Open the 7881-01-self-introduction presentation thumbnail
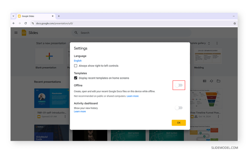 pos(52,98)
